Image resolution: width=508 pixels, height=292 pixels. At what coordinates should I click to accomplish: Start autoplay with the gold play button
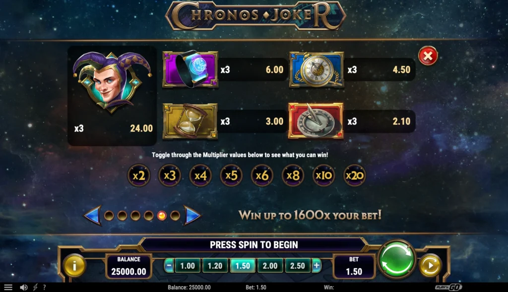(x=430, y=266)
